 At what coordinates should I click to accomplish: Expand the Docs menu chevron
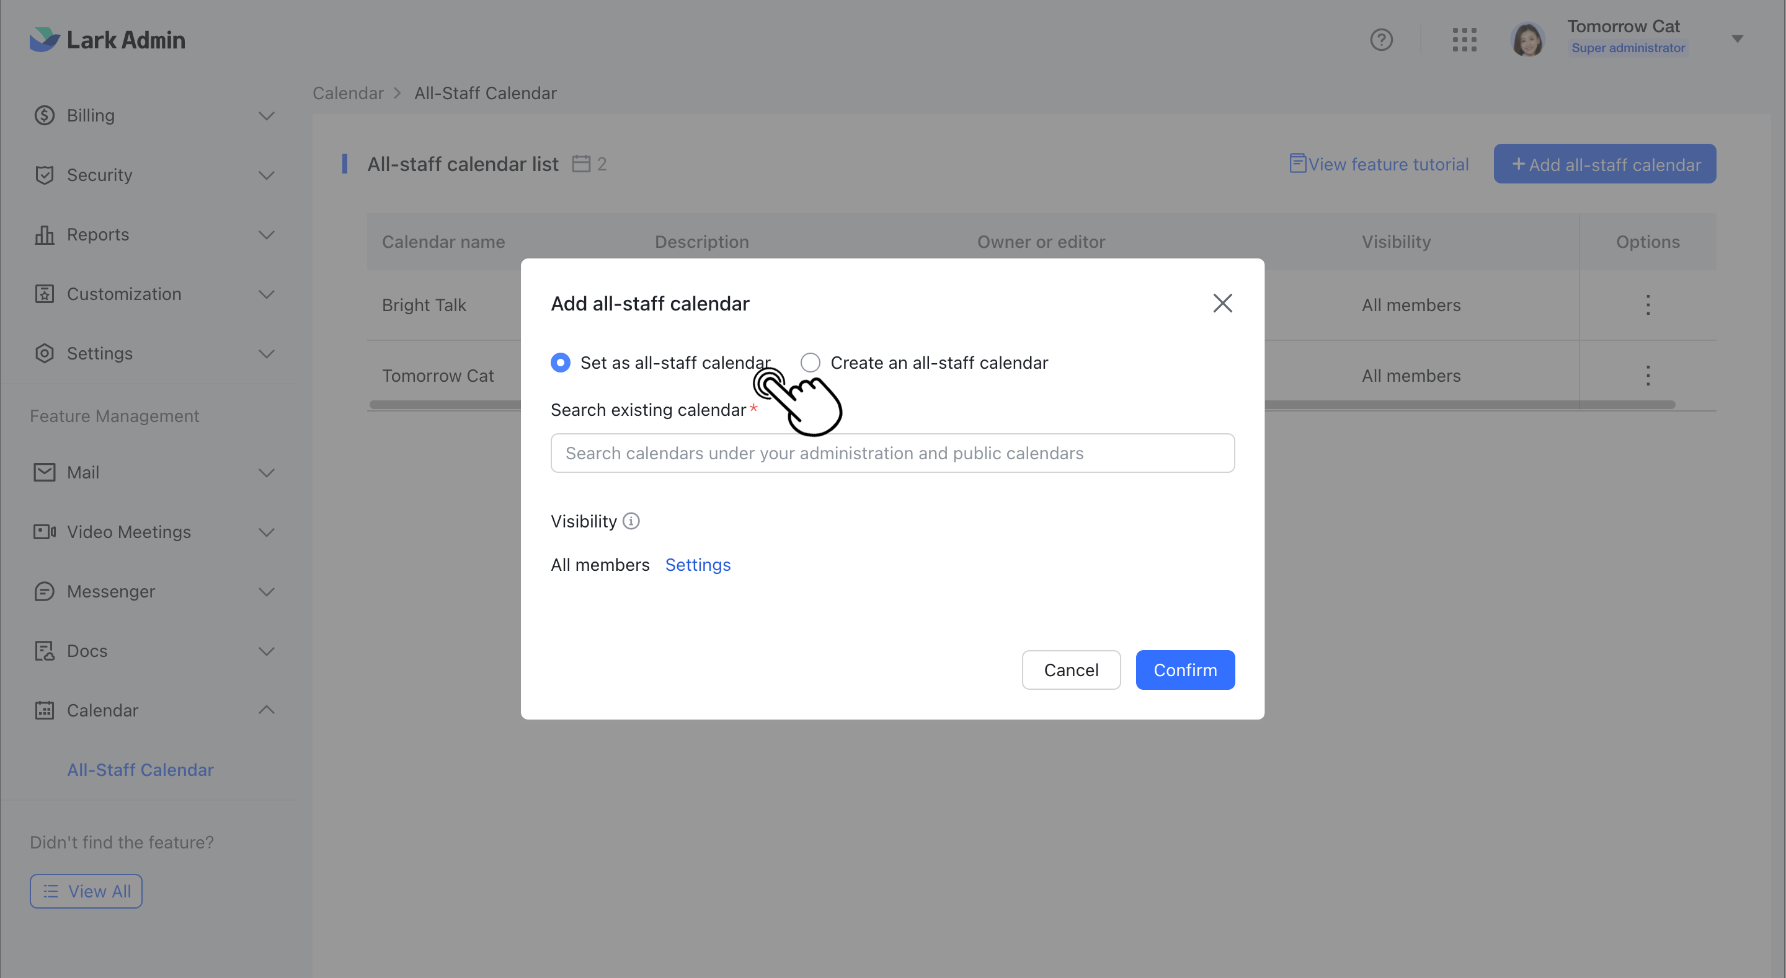(266, 651)
